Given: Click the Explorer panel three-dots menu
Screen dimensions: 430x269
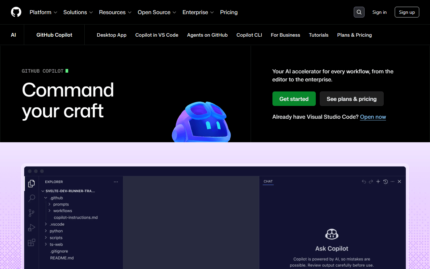Looking at the screenshot, I should click(116, 182).
